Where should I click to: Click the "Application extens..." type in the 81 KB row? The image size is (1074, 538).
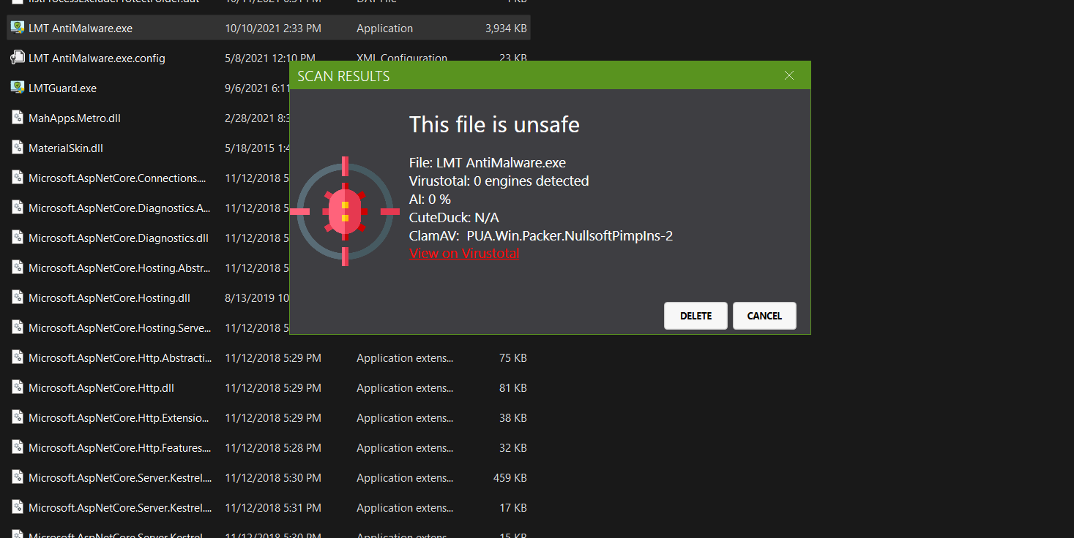405,388
